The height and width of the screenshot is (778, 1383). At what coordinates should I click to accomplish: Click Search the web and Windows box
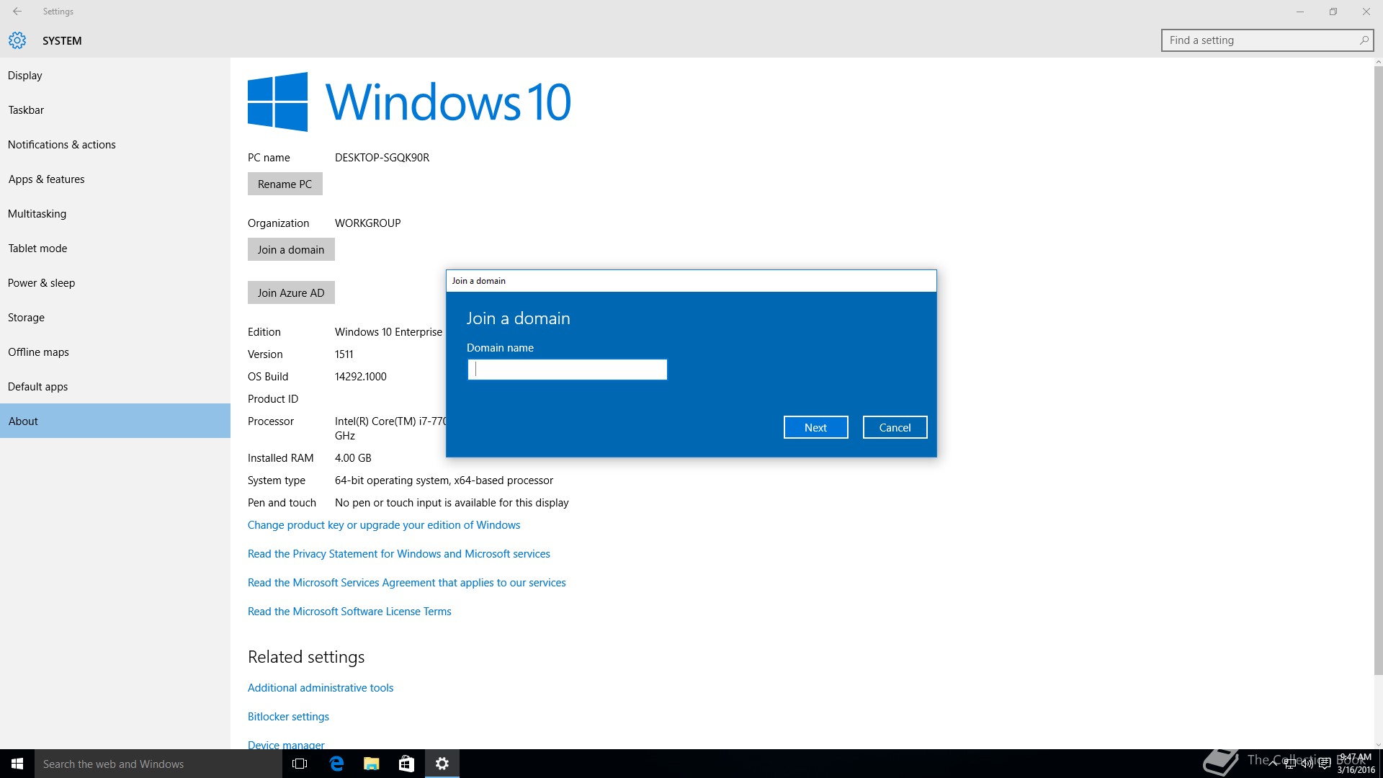tap(158, 764)
